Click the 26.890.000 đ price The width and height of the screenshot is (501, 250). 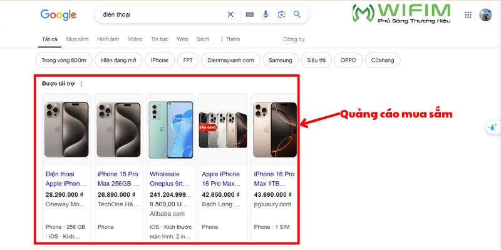pos(116,195)
